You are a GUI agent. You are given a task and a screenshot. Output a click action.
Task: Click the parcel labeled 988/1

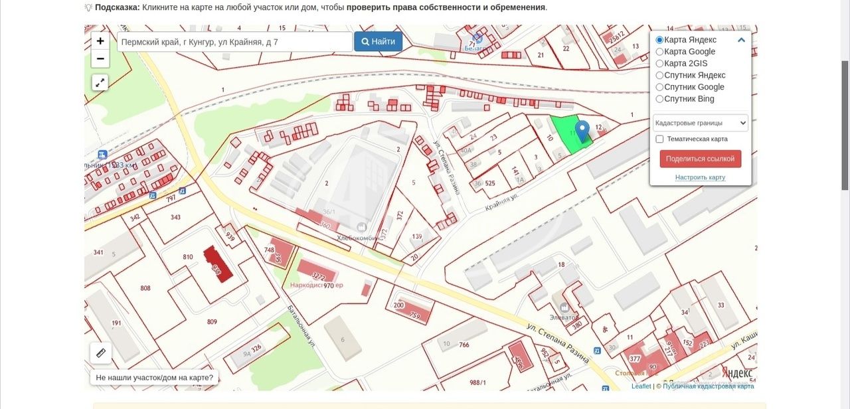(x=477, y=383)
